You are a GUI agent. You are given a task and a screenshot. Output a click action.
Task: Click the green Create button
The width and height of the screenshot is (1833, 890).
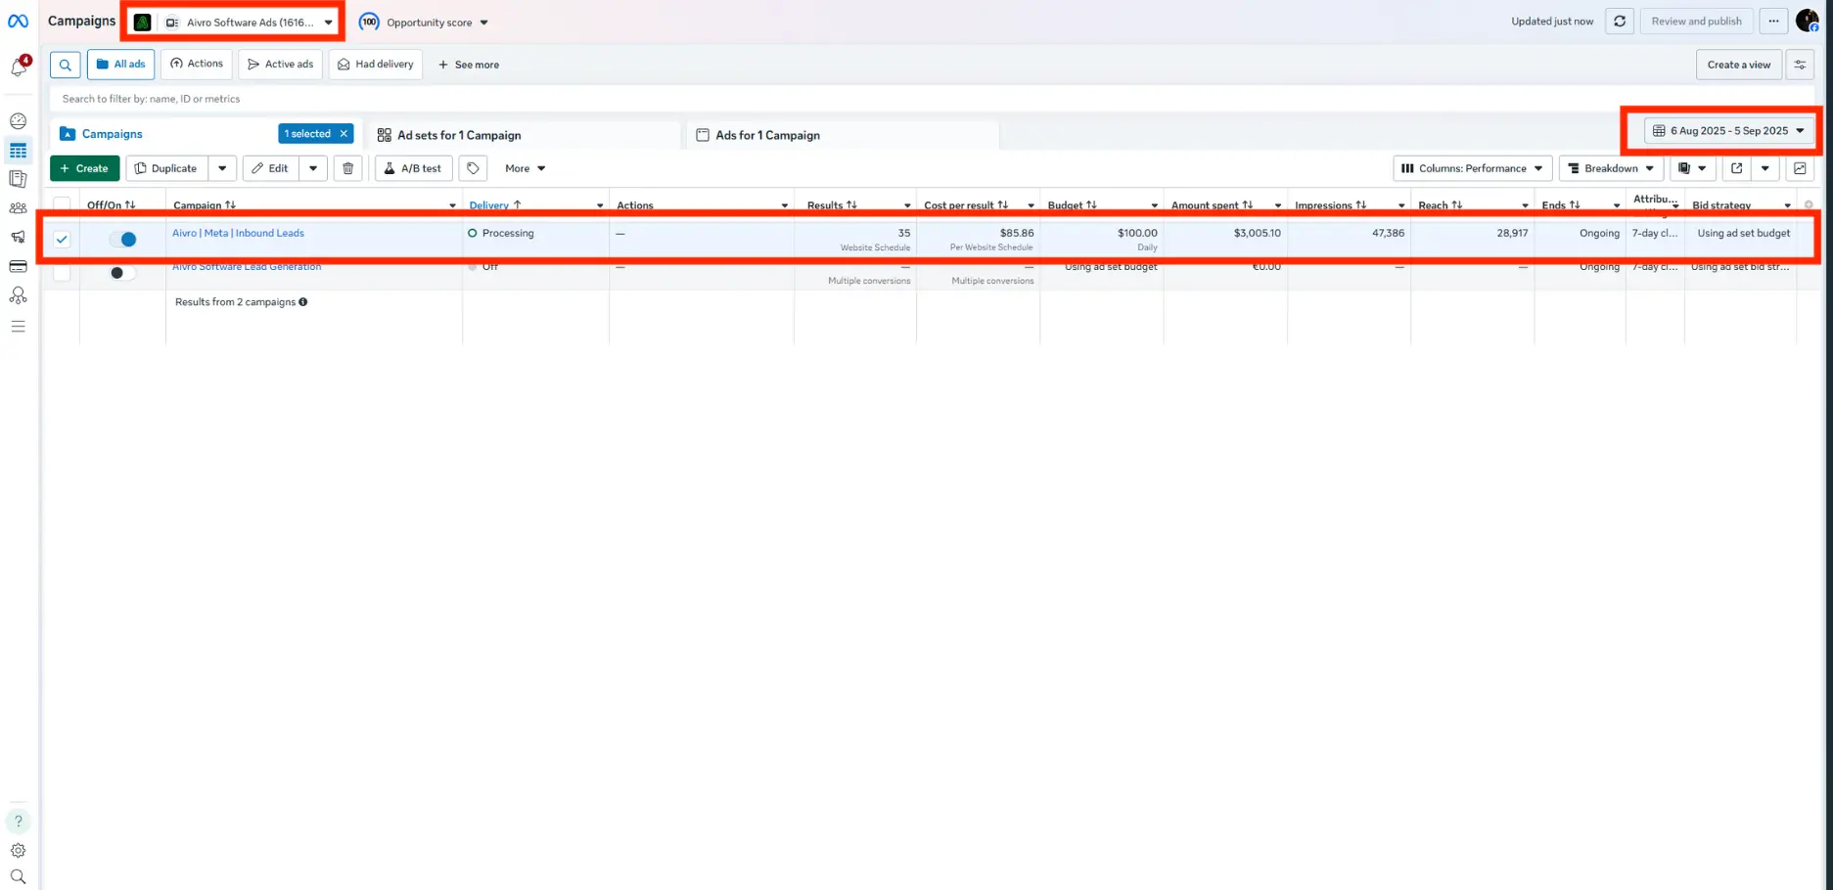(x=84, y=168)
